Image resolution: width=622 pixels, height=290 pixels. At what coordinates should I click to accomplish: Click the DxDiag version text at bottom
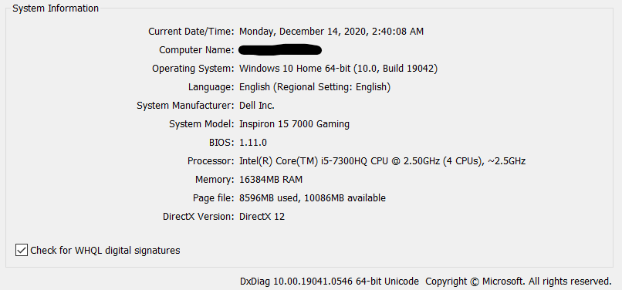pos(330,282)
